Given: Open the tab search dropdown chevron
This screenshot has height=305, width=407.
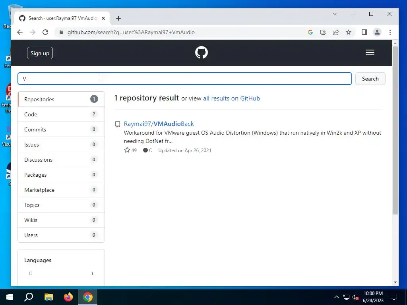Looking at the screenshot, I should (x=335, y=14).
